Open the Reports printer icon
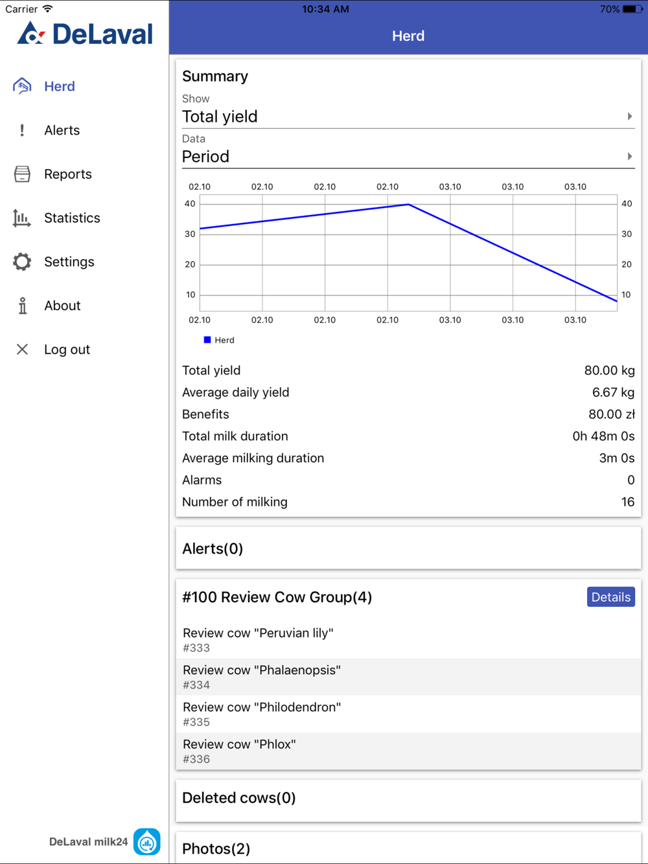This screenshot has height=864, width=648. tap(22, 174)
